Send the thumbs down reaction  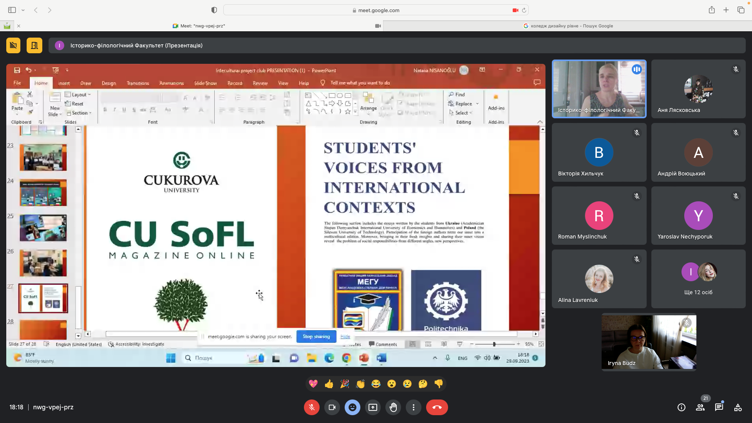(x=439, y=384)
